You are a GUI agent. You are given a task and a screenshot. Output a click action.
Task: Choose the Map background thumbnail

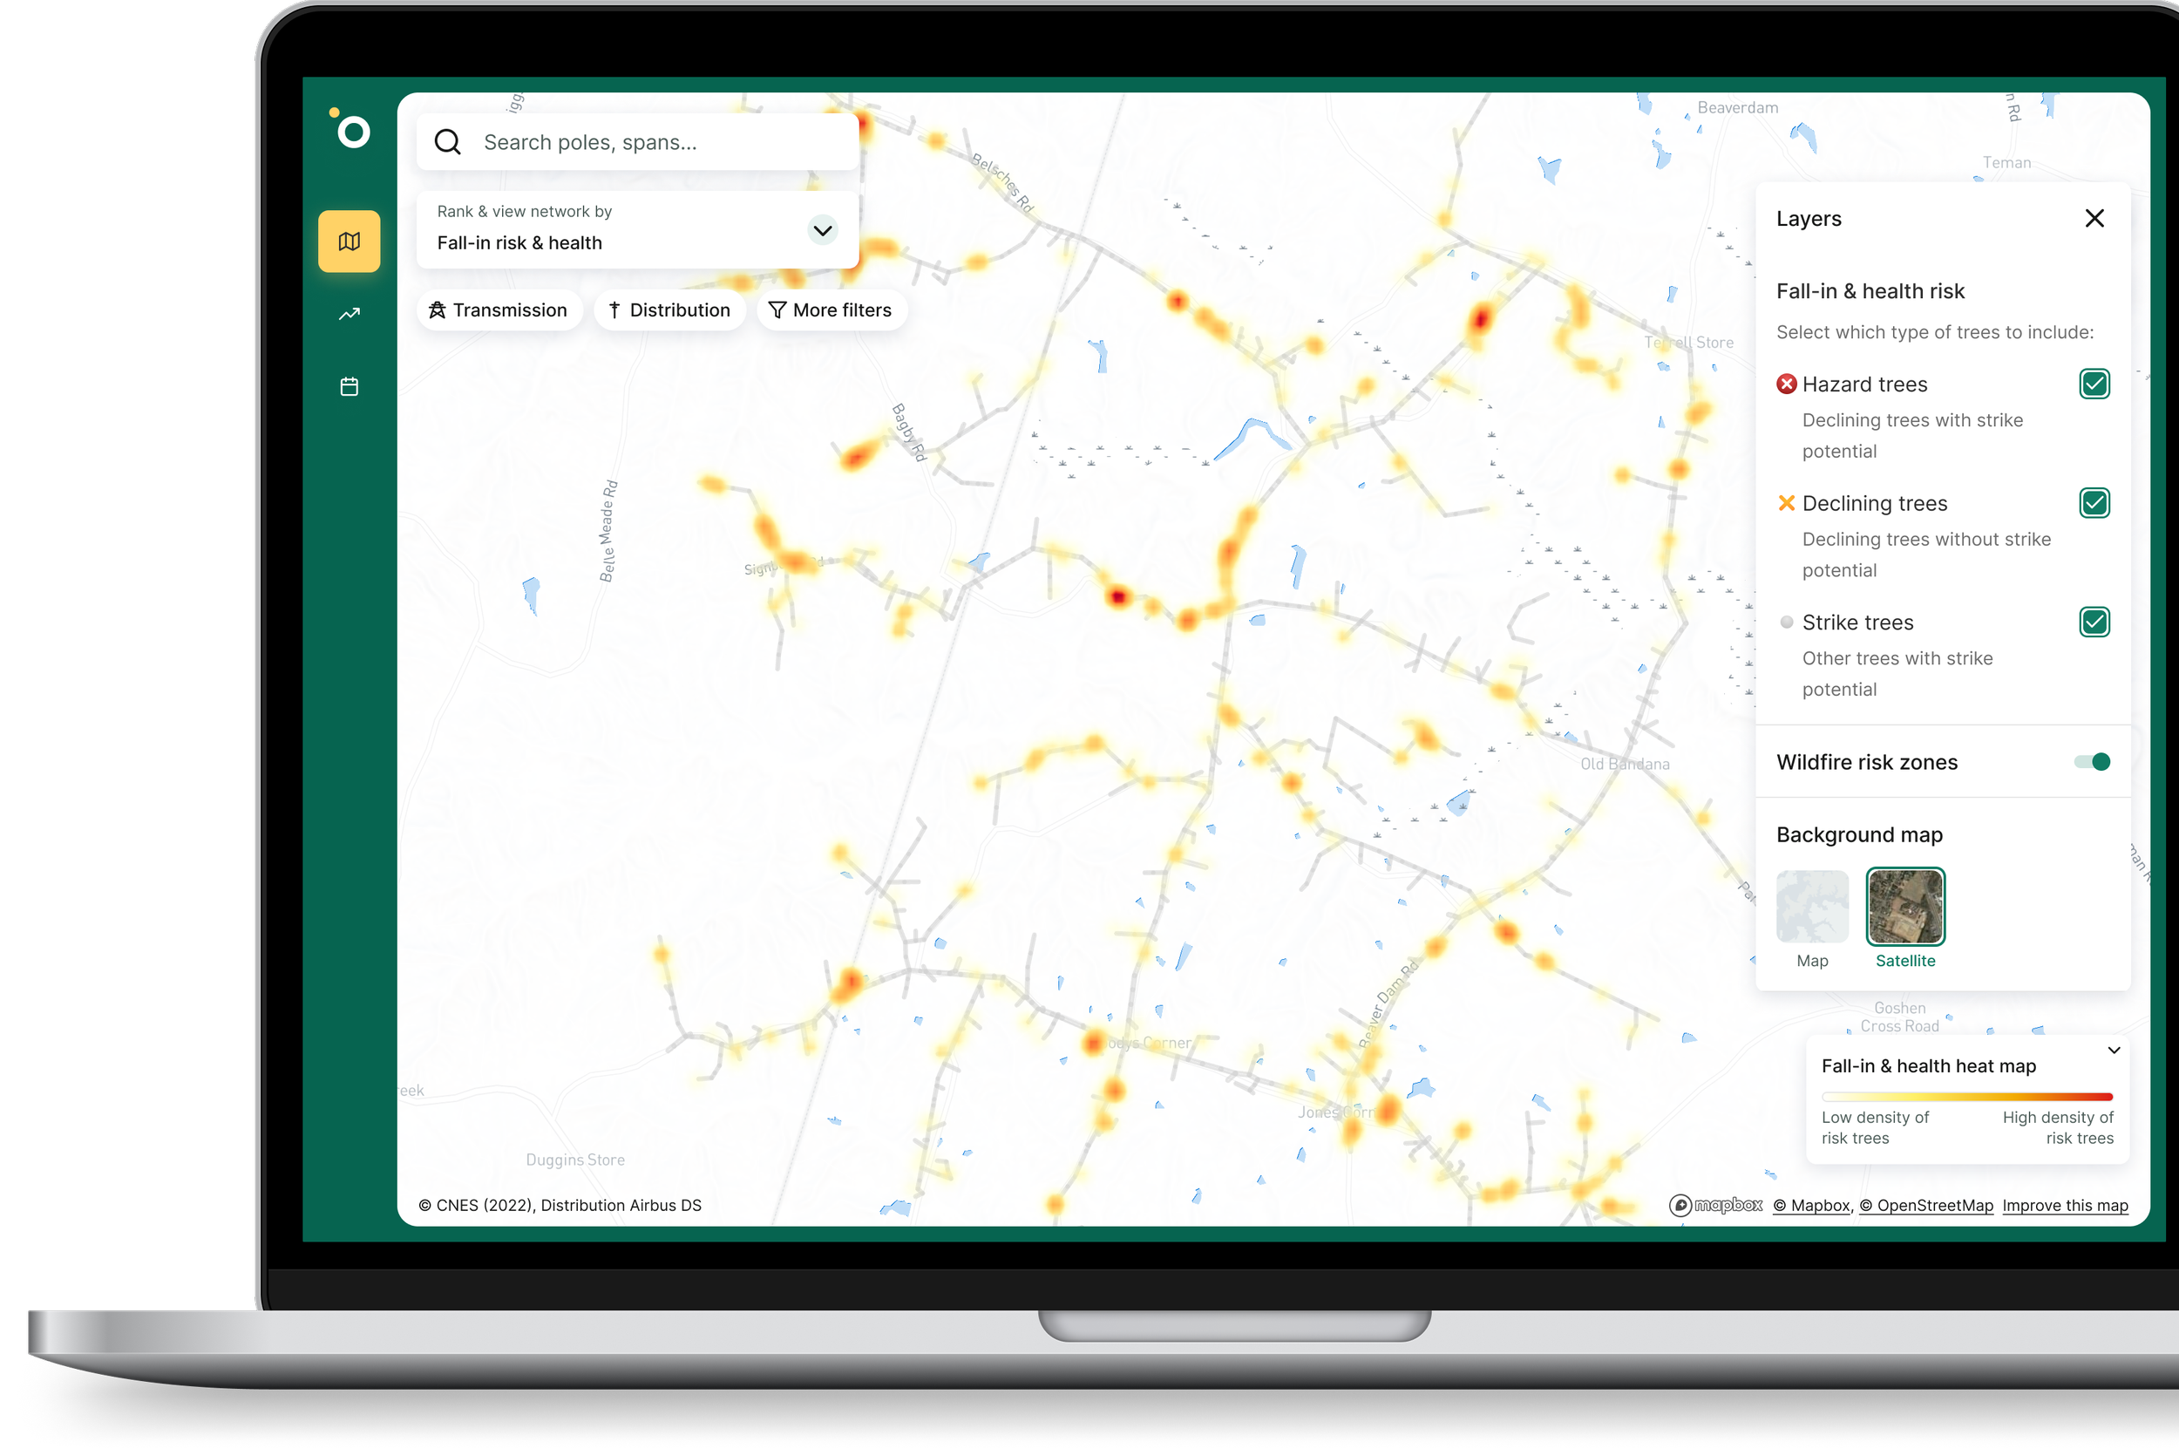[x=1811, y=907]
